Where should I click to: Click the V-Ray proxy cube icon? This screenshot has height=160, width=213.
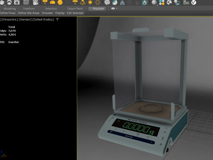click(107, 2)
